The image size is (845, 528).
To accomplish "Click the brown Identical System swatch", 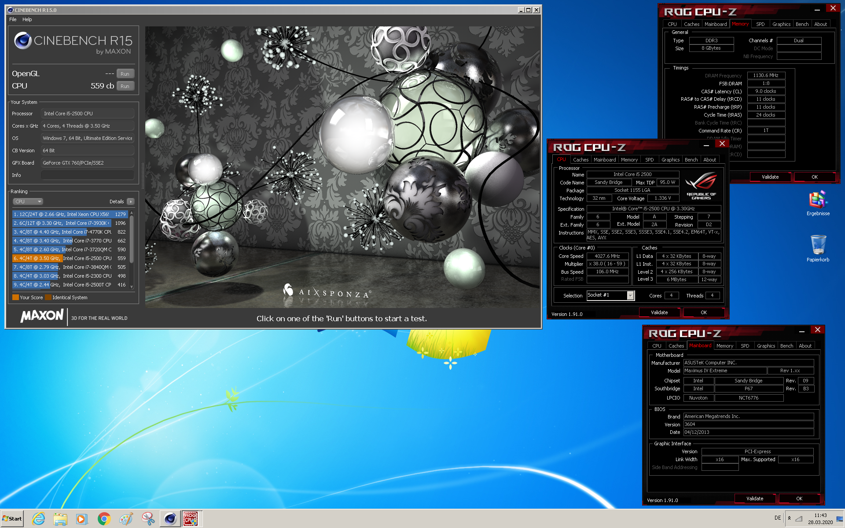I will [48, 297].
